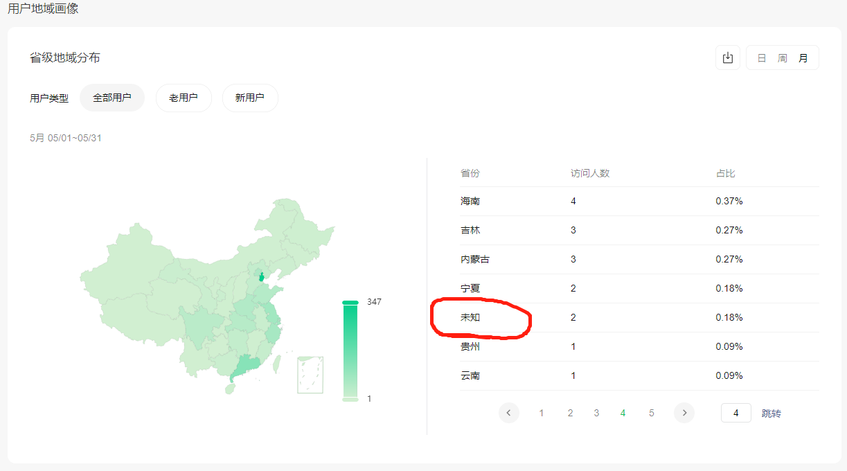Select 全部用户 user type
847x471 pixels.
pos(112,98)
